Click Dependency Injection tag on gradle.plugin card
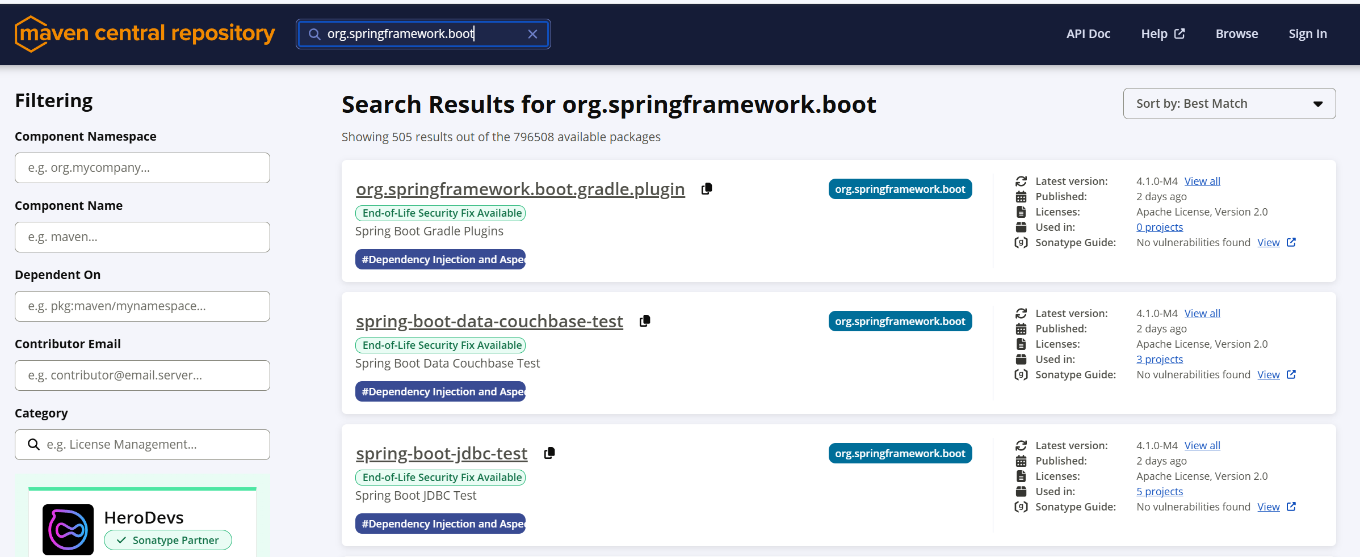Image resolution: width=1360 pixels, height=557 pixels. coord(440,259)
